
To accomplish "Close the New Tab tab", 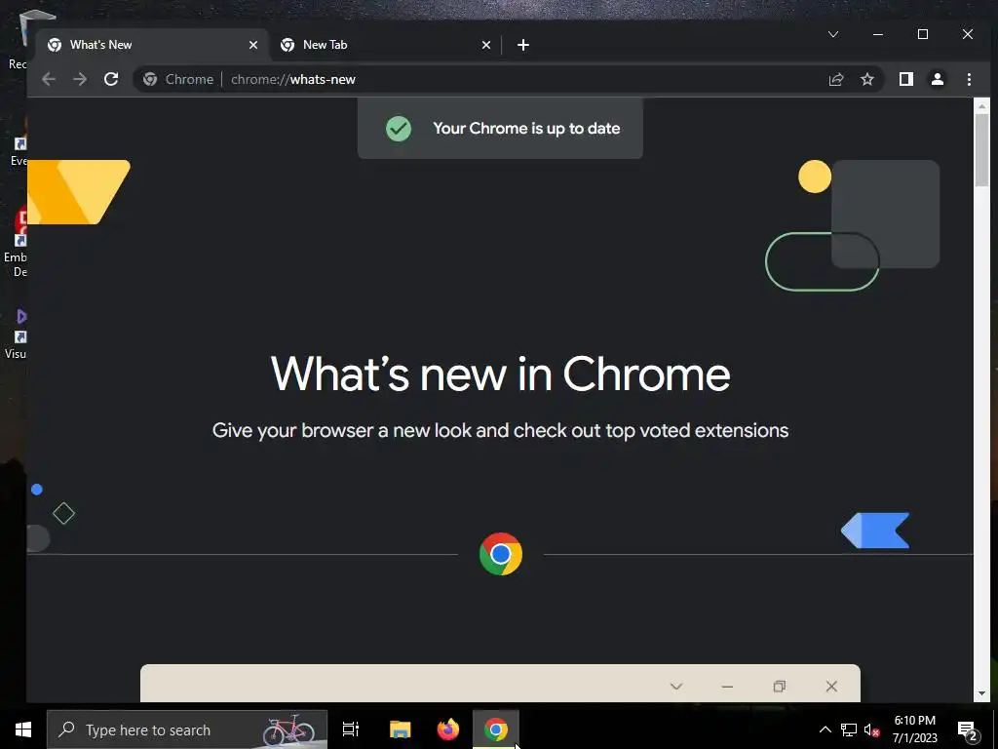I will 485,45.
